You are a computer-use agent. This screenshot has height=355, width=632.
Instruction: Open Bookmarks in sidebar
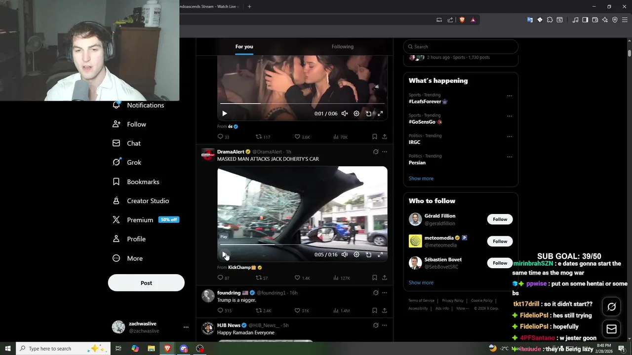click(x=136, y=181)
